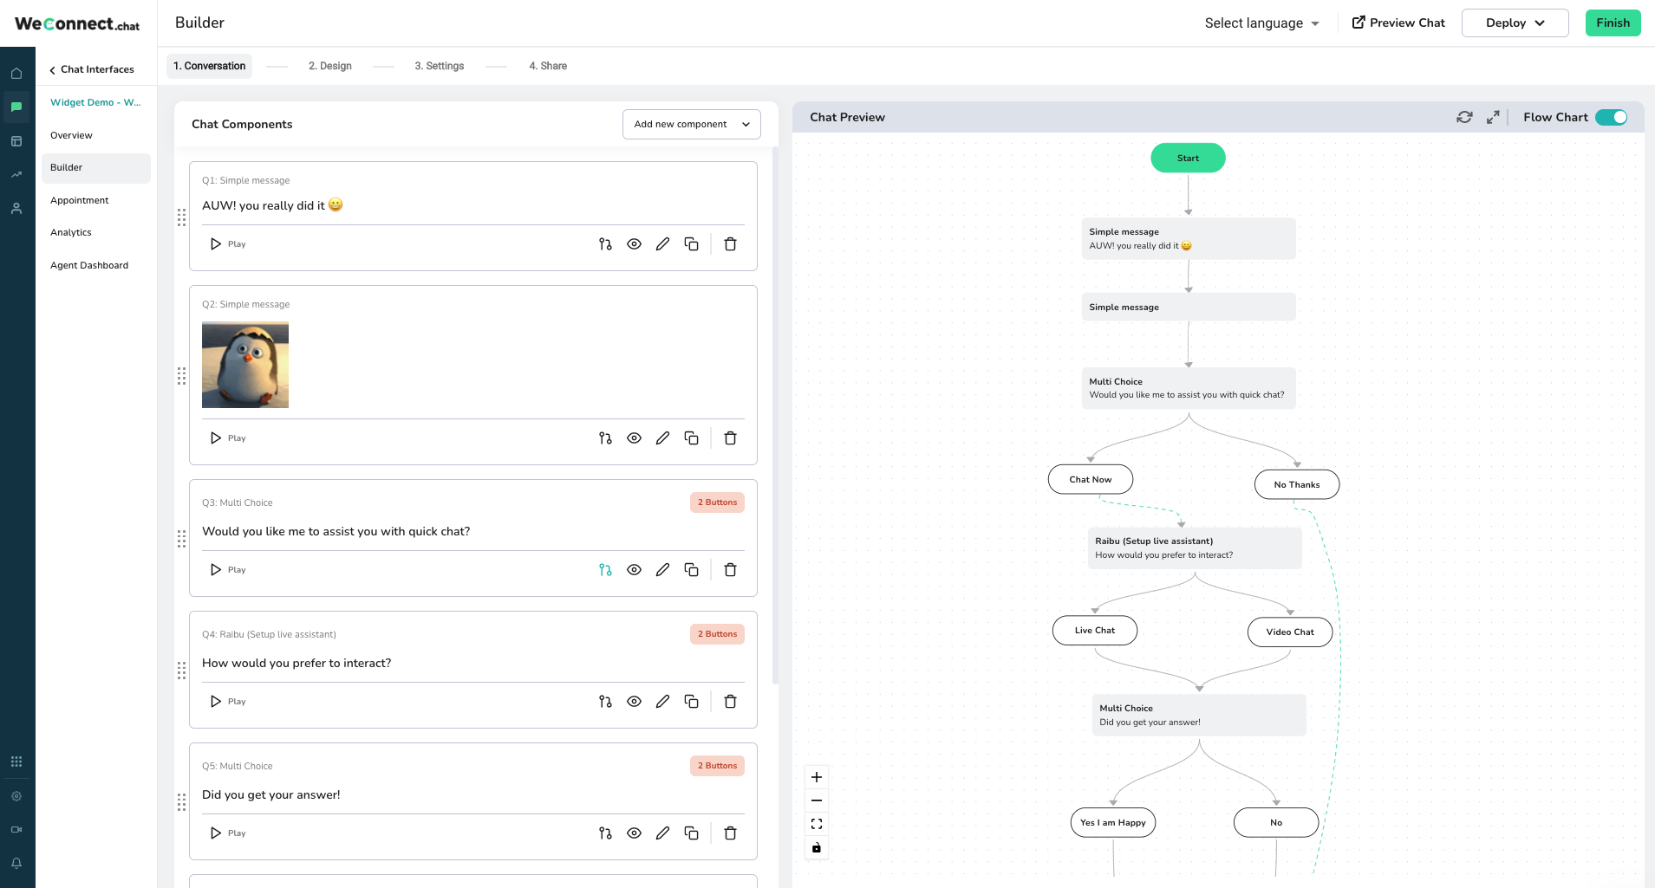Delete the Q1 Simple message component
Image resolution: width=1655 pixels, height=888 pixels.
(730, 244)
